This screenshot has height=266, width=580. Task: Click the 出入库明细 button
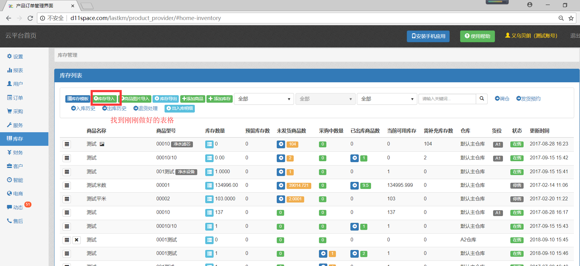(x=180, y=108)
